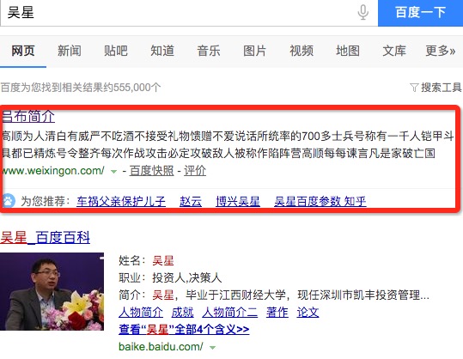Screen dimensions: 463x359
Task: Click the 评价 link
Action: [x=195, y=171]
